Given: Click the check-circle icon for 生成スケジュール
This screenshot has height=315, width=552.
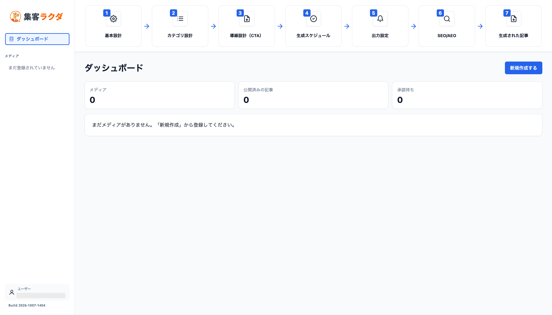Looking at the screenshot, I should pyautogui.click(x=314, y=19).
